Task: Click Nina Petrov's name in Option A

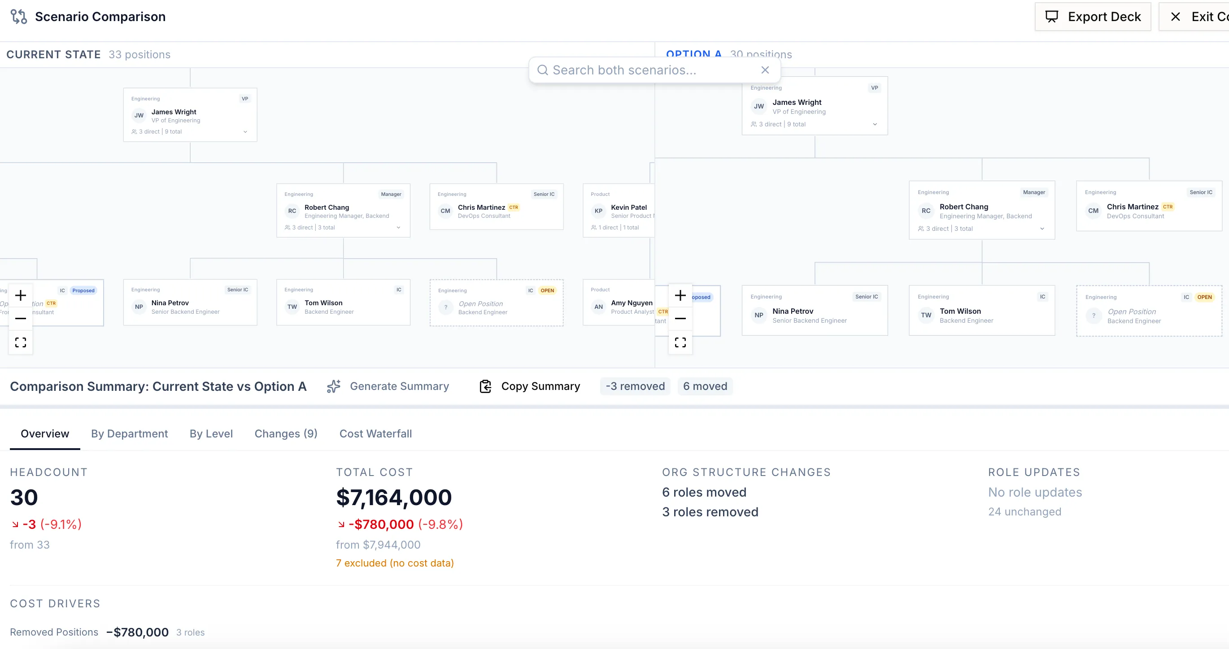Action: click(x=793, y=311)
